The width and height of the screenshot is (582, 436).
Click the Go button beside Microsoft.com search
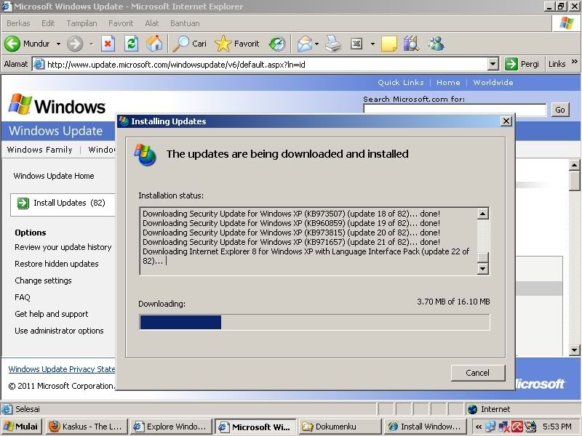click(560, 110)
